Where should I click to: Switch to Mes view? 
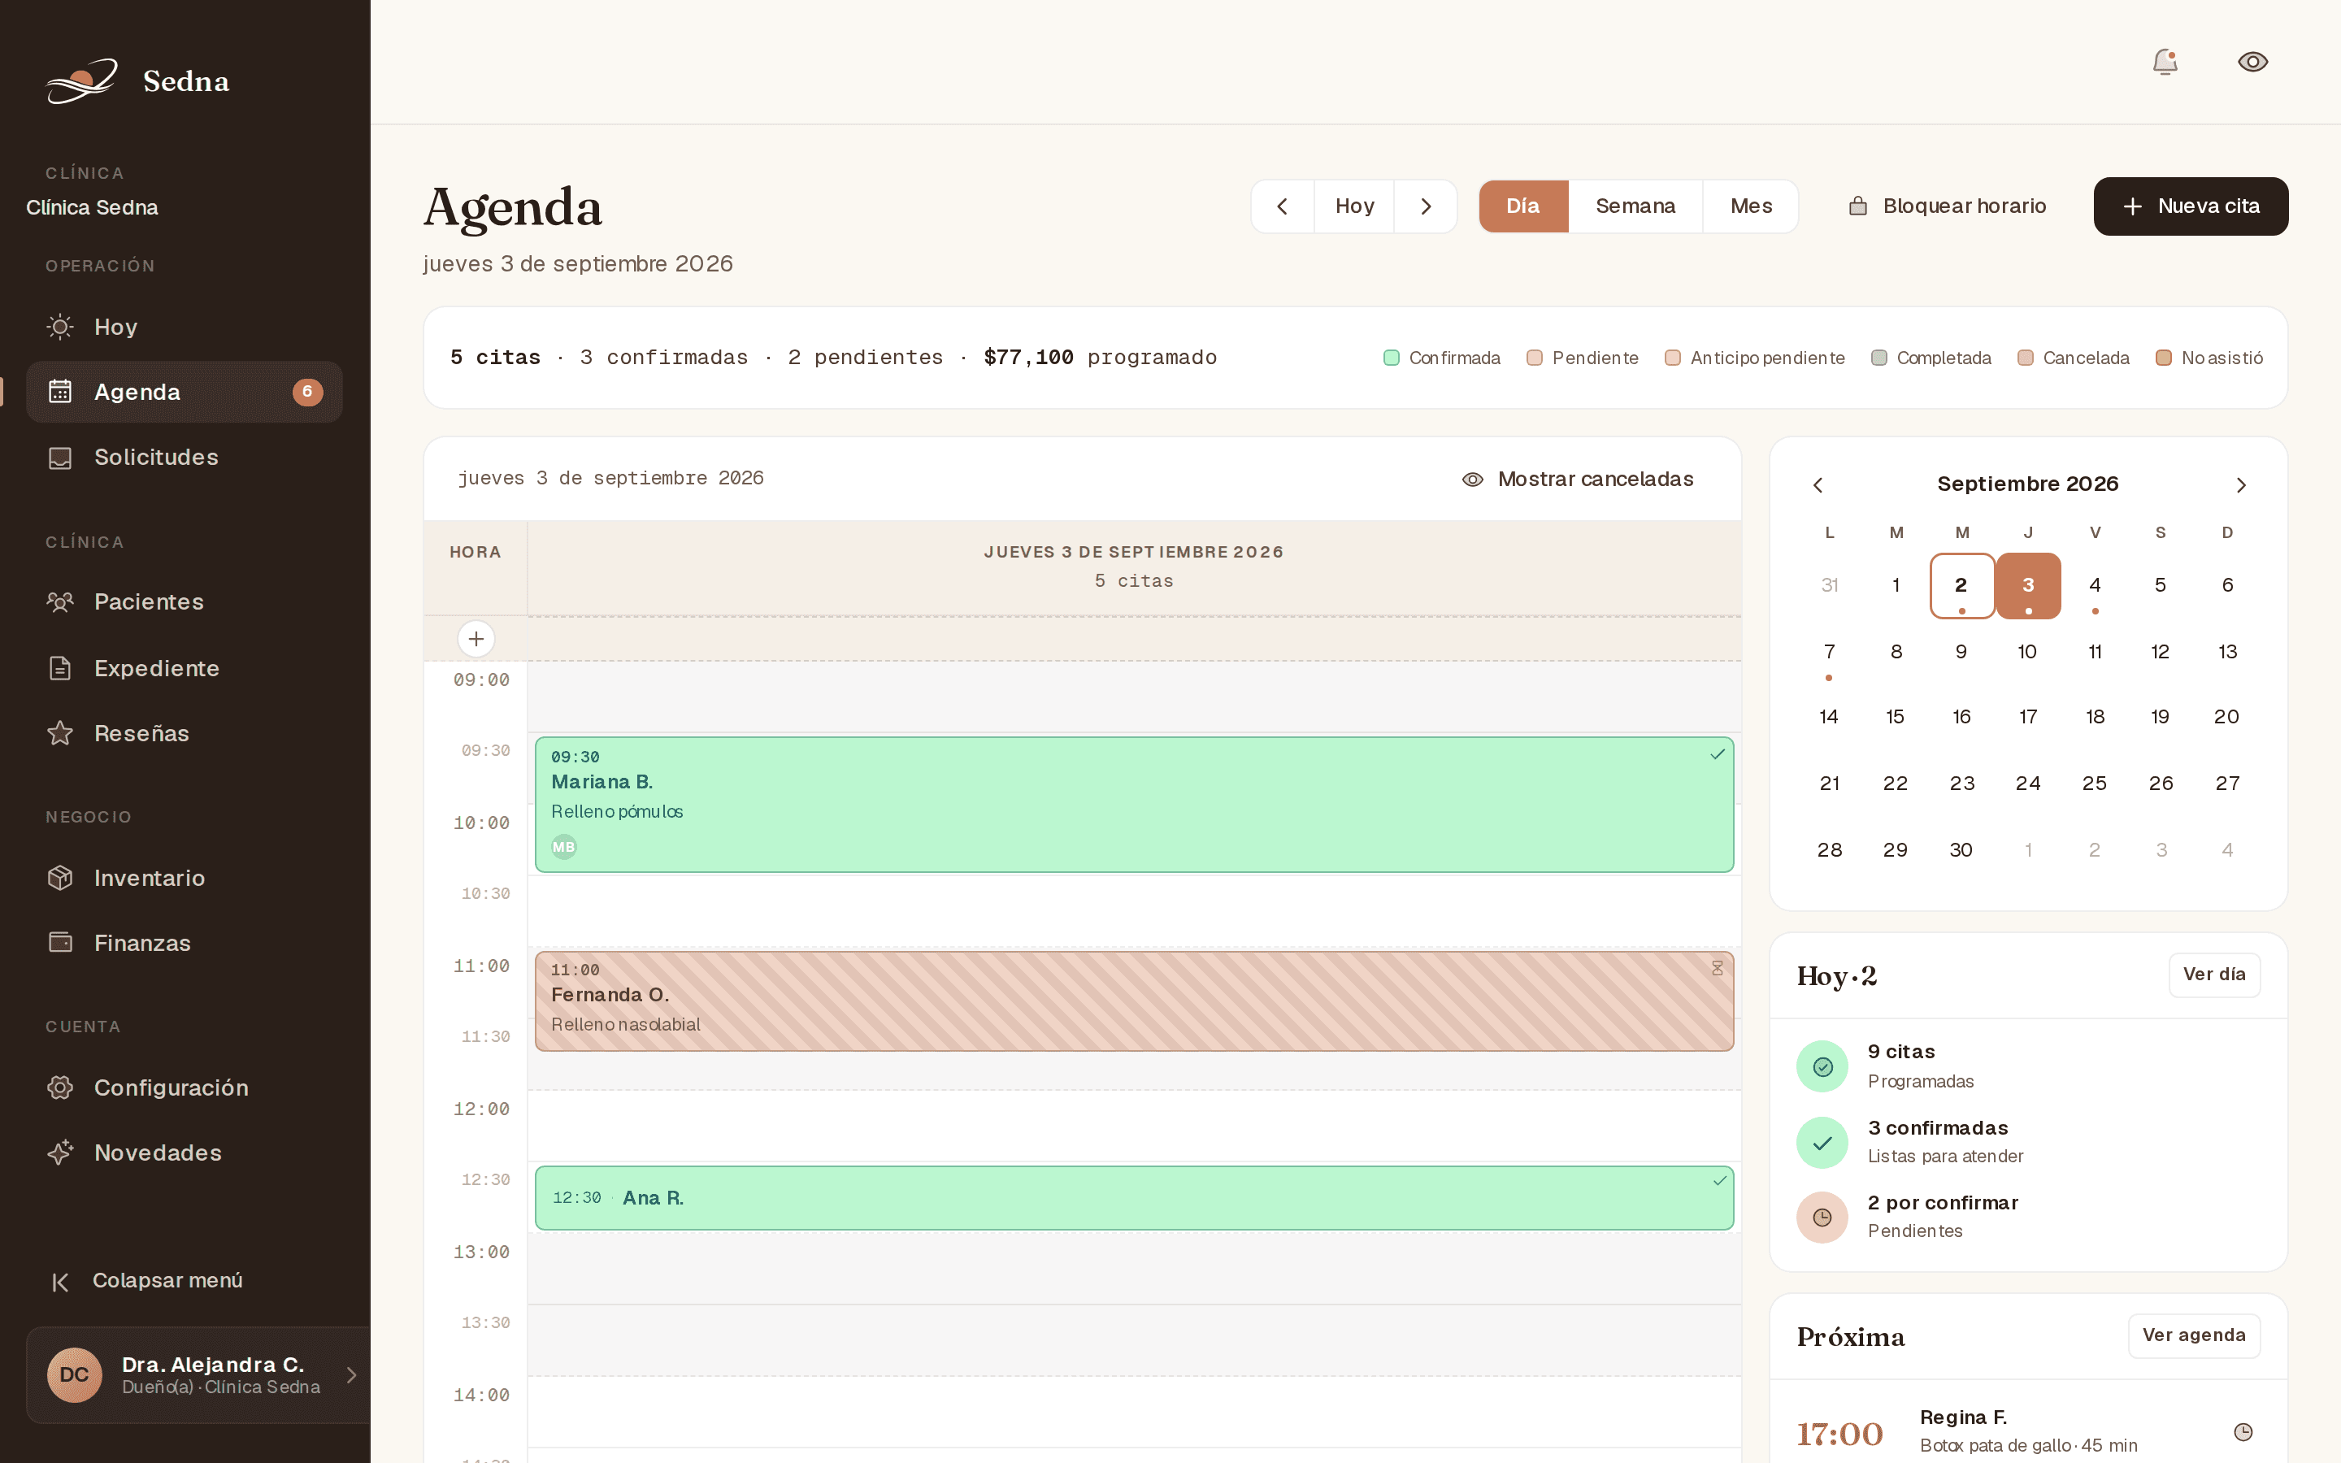(1751, 206)
